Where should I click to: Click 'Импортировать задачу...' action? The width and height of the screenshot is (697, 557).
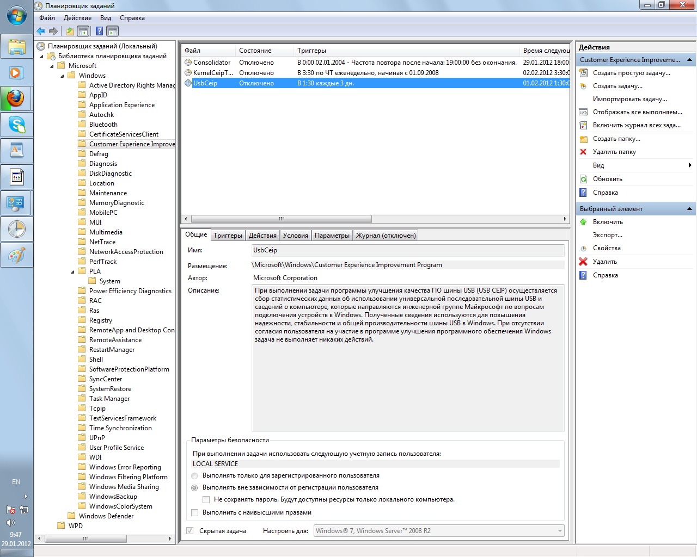click(629, 99)
